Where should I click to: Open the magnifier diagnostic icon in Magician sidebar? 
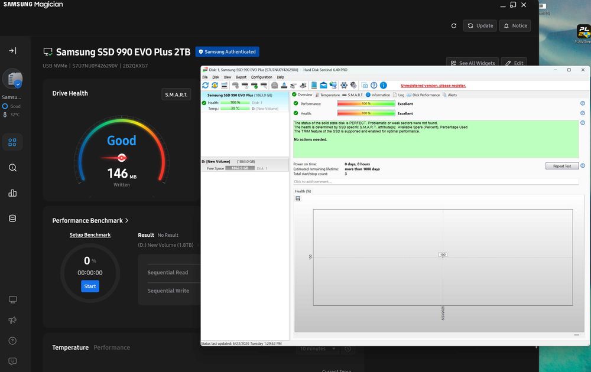(12, 168)
